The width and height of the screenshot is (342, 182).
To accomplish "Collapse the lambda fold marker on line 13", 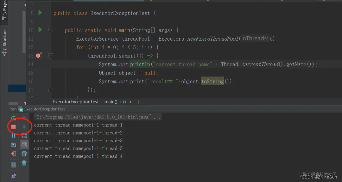I will [x=51, y=56].
